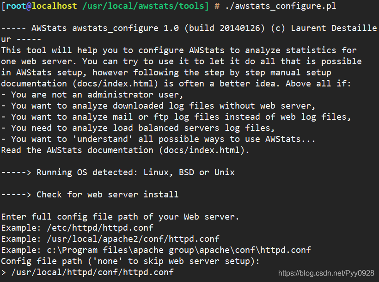Click the Windows example c:\Program files path
Viewport: 379px width, 282px height.
point(179,250)
